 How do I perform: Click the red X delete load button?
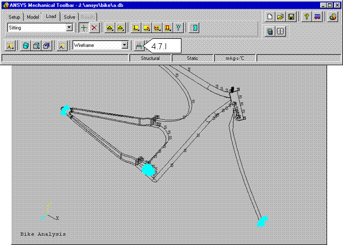94,28
